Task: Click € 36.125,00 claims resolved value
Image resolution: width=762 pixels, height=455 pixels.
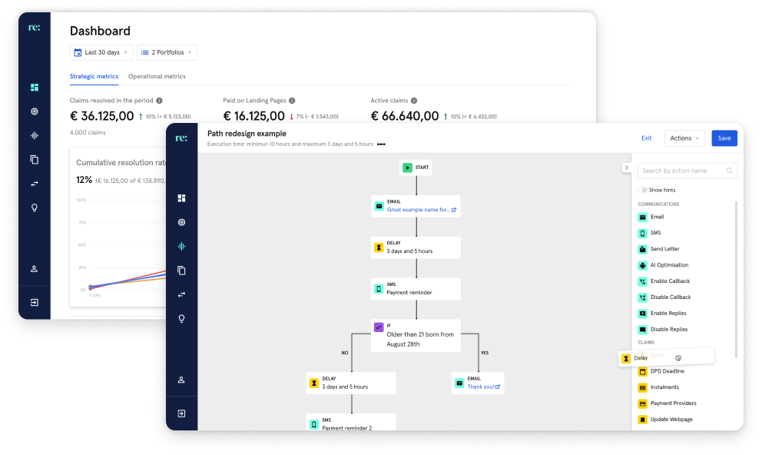Action: click(x=101, y=116)
